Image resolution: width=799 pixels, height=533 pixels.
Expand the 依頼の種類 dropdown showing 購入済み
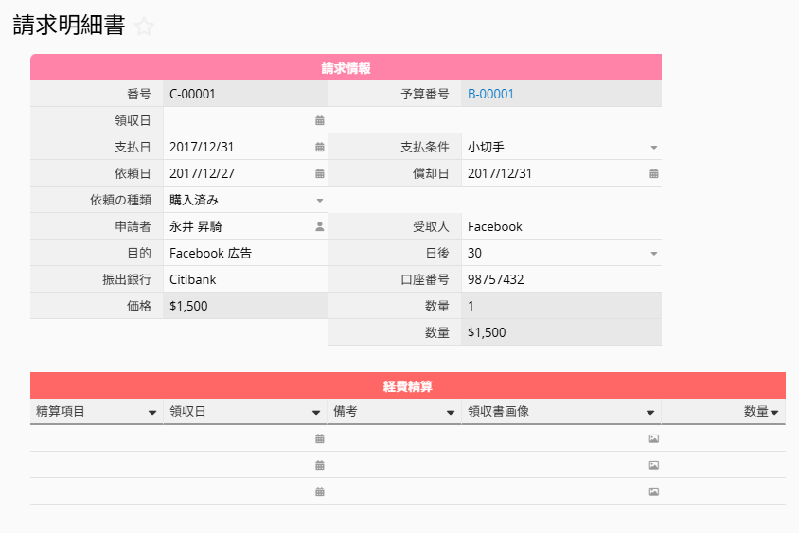tap(319, 201)
